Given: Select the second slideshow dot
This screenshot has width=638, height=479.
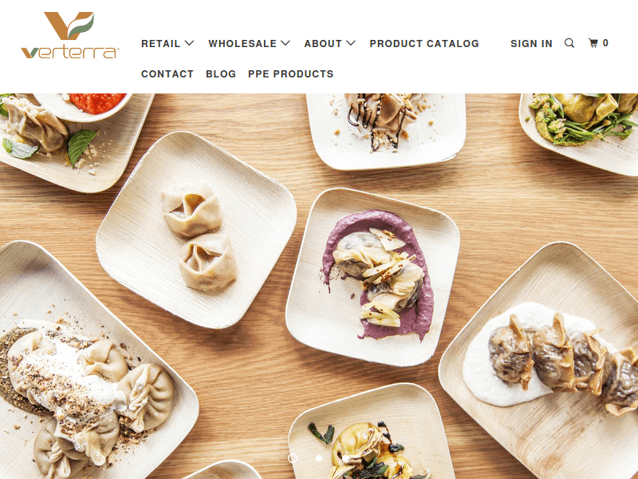Looking at the screenshot, I should point(319,458).
